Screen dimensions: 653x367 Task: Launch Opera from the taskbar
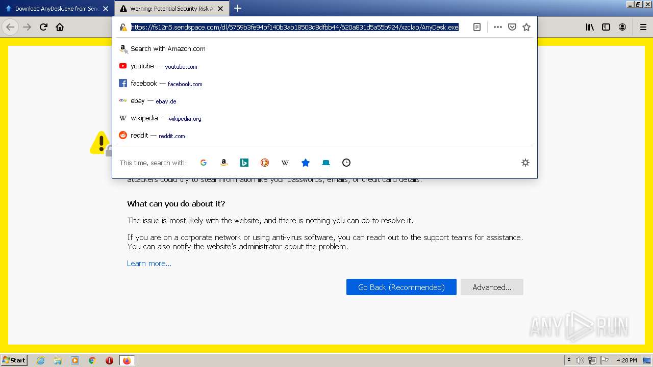coord(109,360)
